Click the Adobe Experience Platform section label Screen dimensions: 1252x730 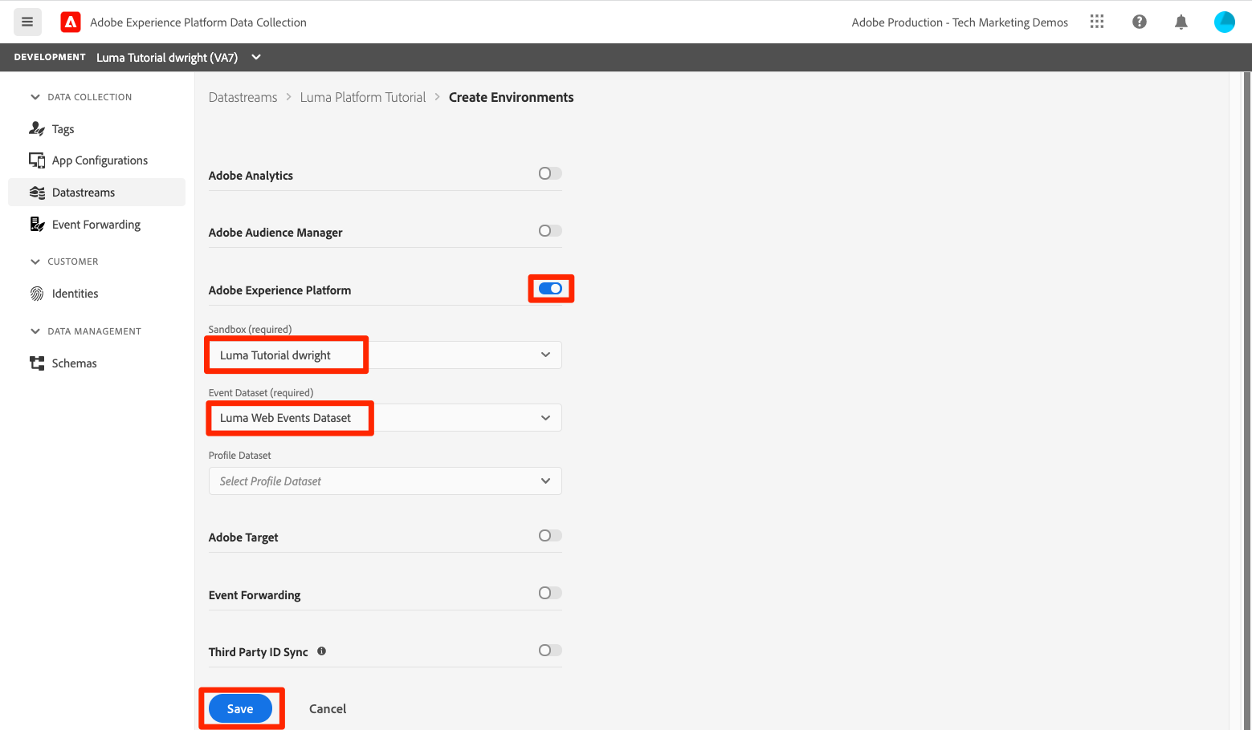click(x=279, y=290)
